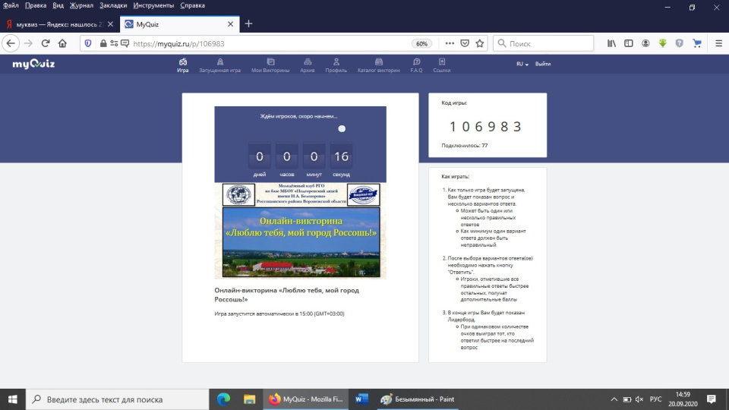Open the Журнал menu
Screen dimensions: 729x410
[x=81, y=5]
